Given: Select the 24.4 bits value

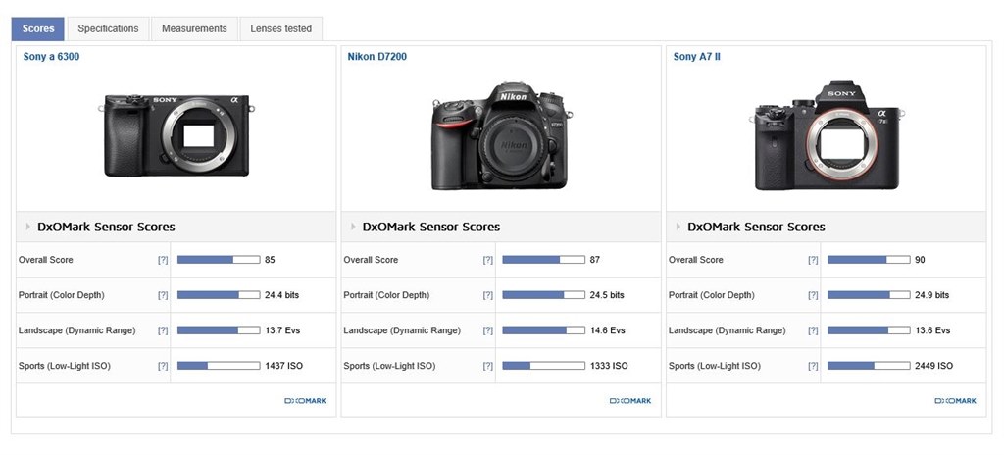Looking at the screenshot, I should pos(281,295).
